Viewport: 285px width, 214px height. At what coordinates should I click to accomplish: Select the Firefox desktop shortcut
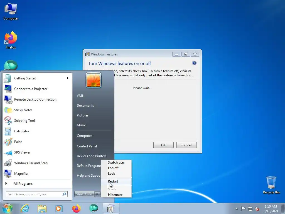click(x=11, y=40)
